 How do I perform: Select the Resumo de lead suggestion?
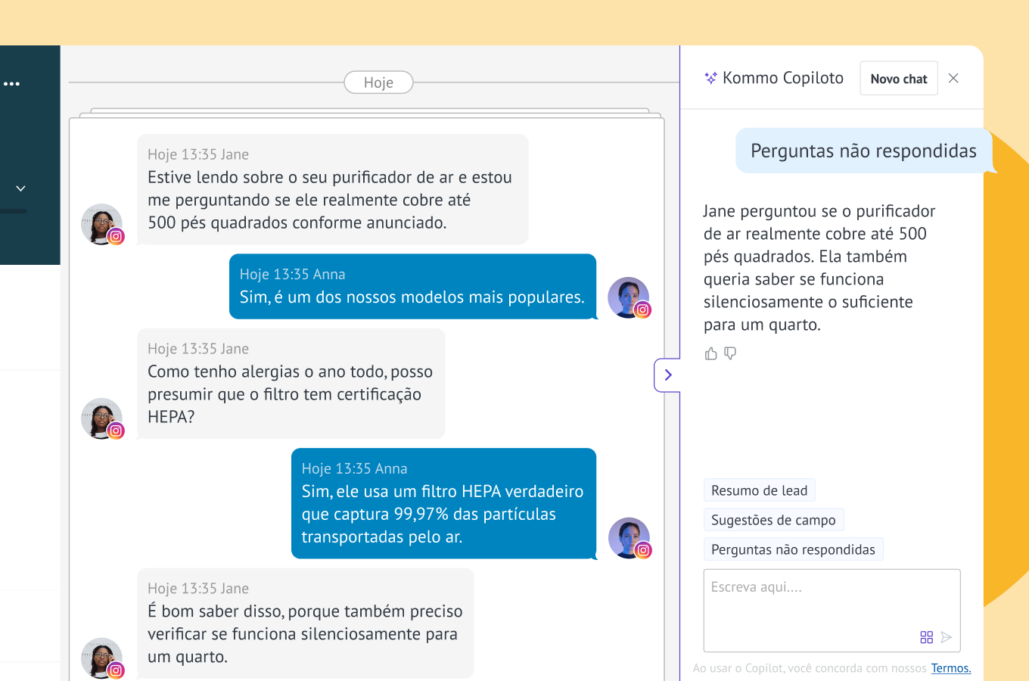tap(759, 490)
